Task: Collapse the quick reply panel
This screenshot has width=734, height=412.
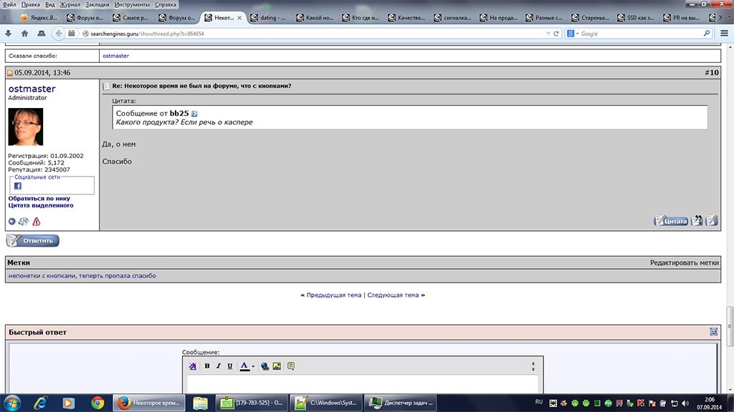Action: [x=713, y=331]
